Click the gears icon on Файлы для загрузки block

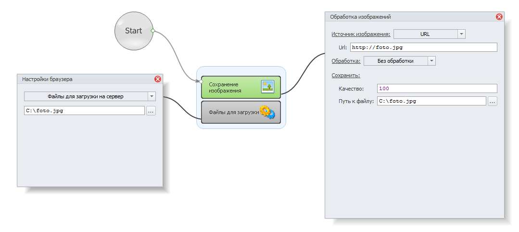click(267, 112)
